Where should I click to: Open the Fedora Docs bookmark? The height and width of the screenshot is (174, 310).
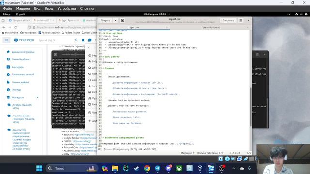coord(29,33)
